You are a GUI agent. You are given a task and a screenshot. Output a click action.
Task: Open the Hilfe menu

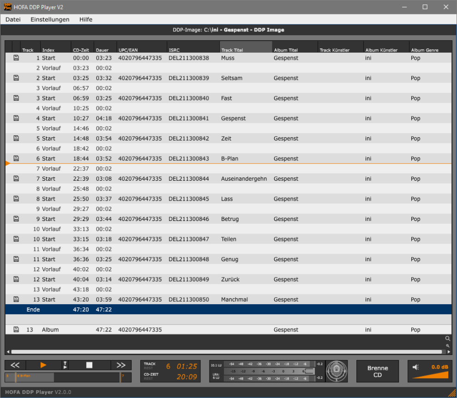86,19
